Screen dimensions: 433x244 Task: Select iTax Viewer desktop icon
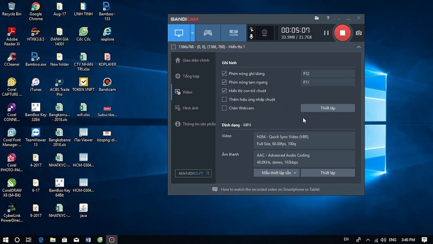(83, 135)
